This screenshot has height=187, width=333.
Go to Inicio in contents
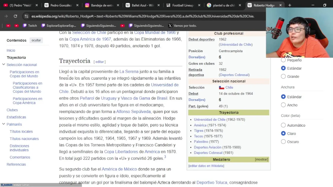click(11, 50)
